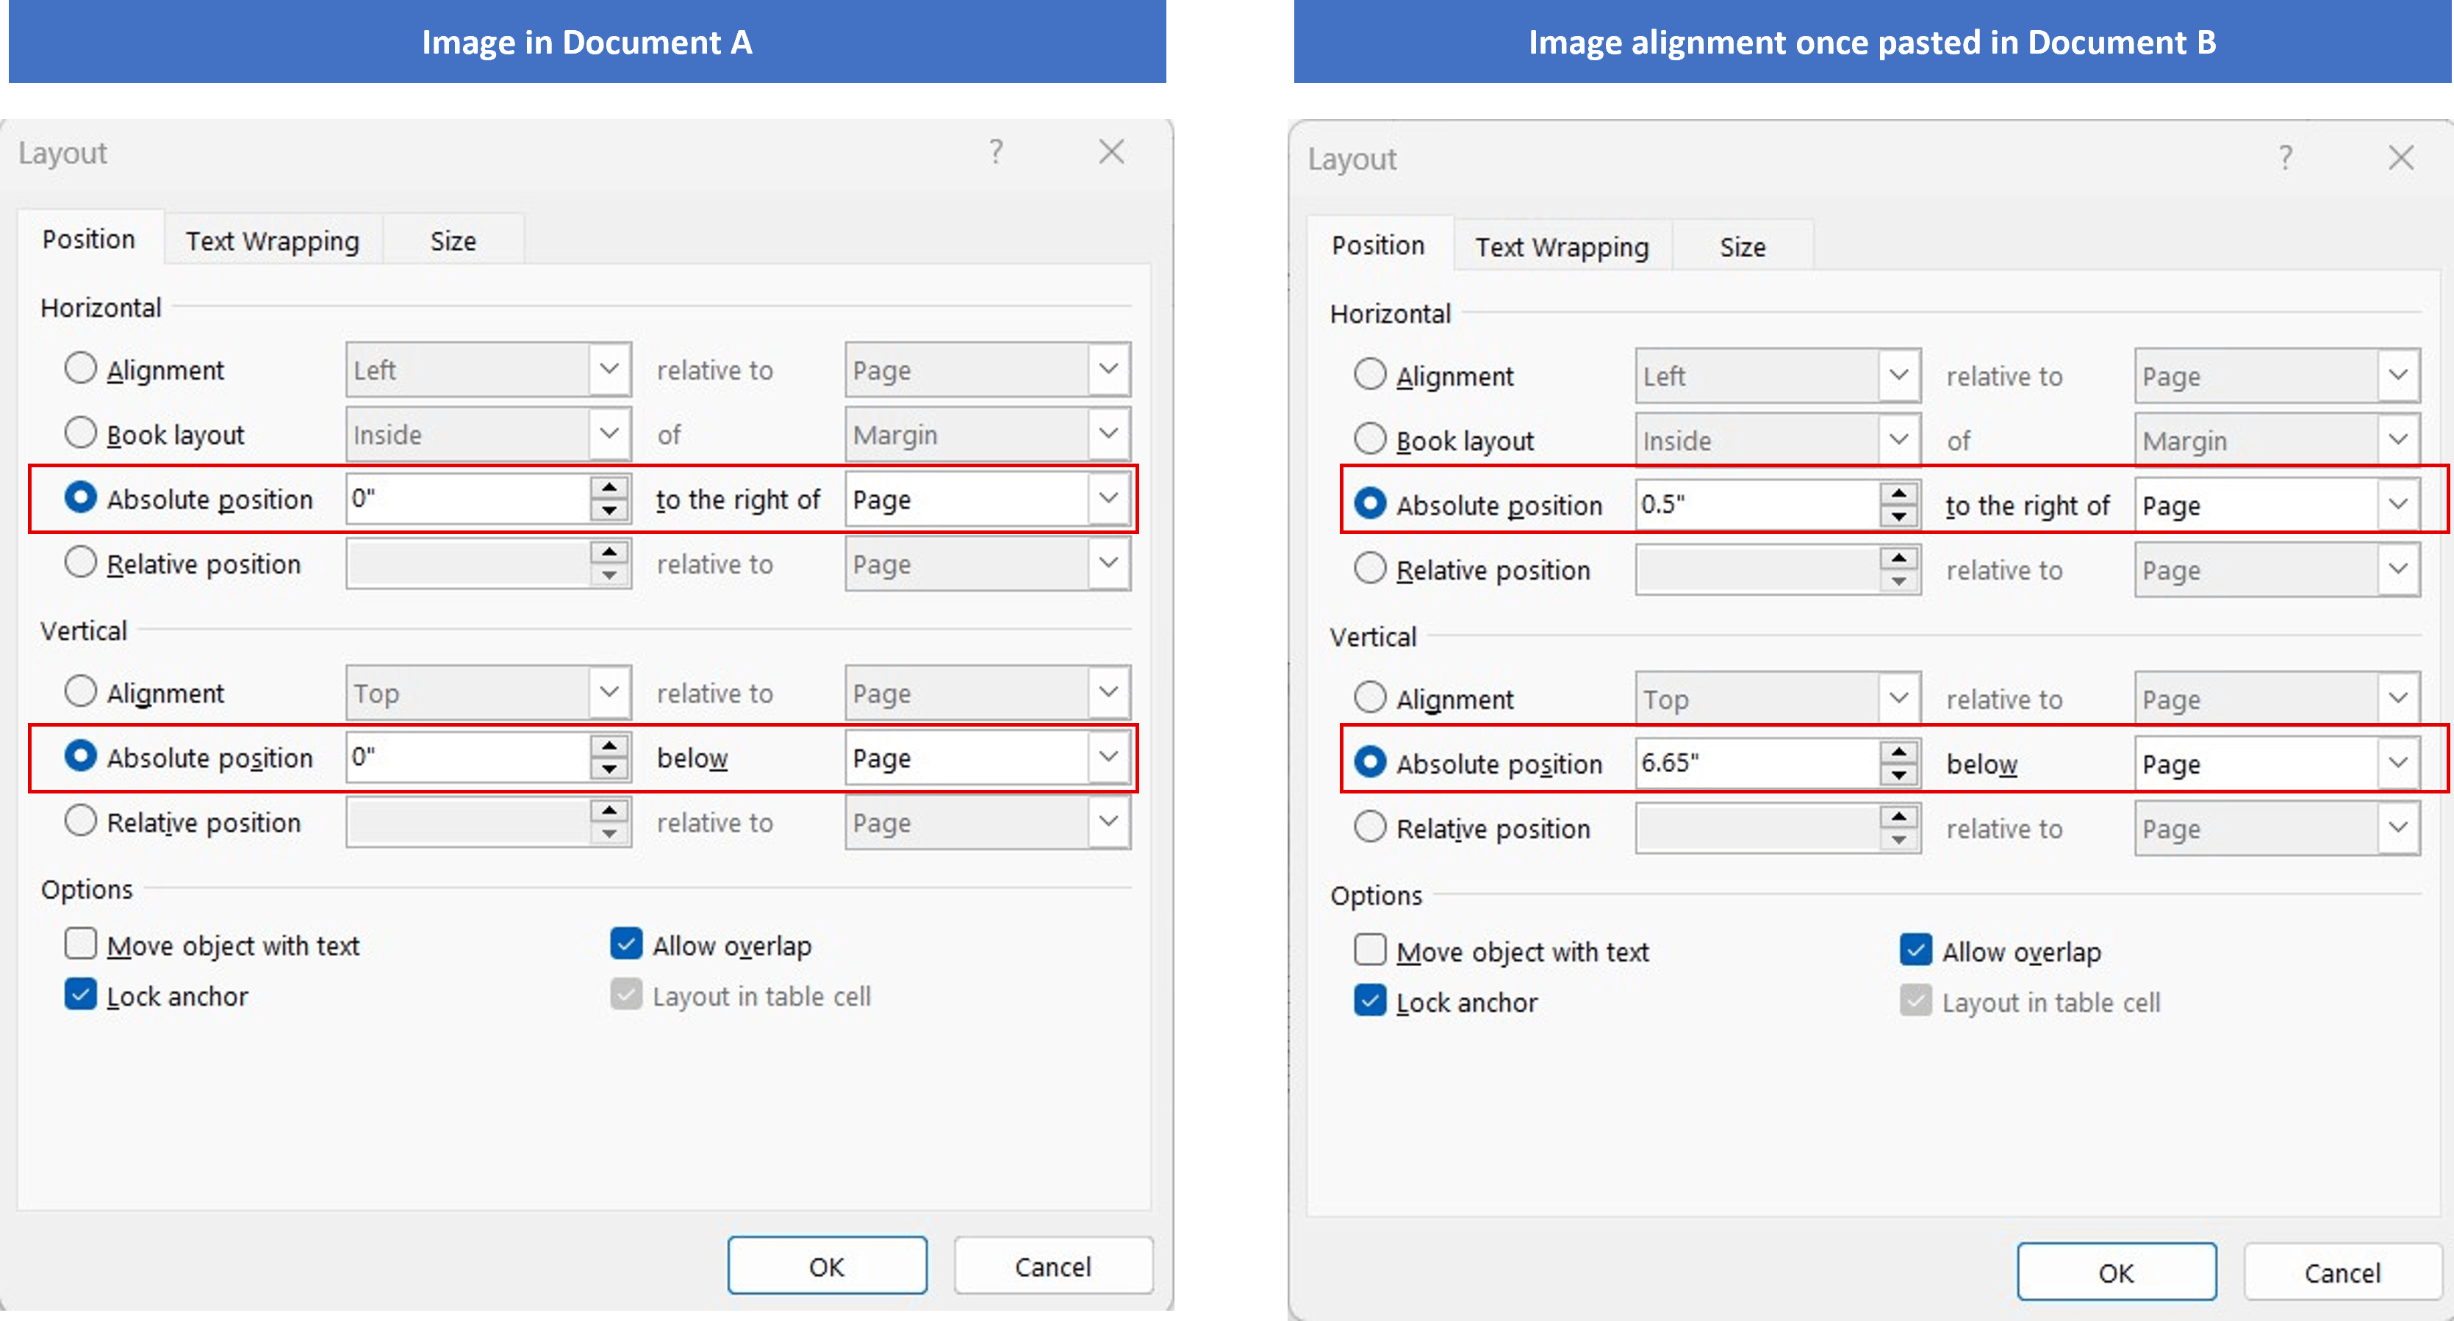The height and width of the screenshot is (1321, 2454).
Task: Increase horizontal 0.5" absolute position spinner
Action: click(1898, 493)
